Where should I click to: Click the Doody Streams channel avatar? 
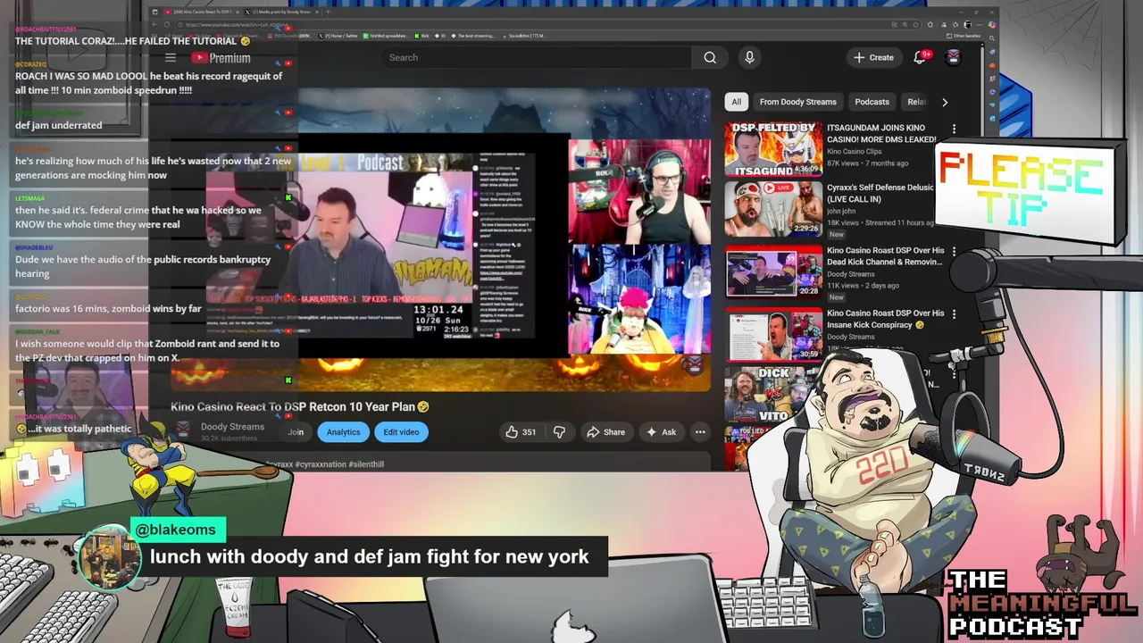tap(183, 431)
